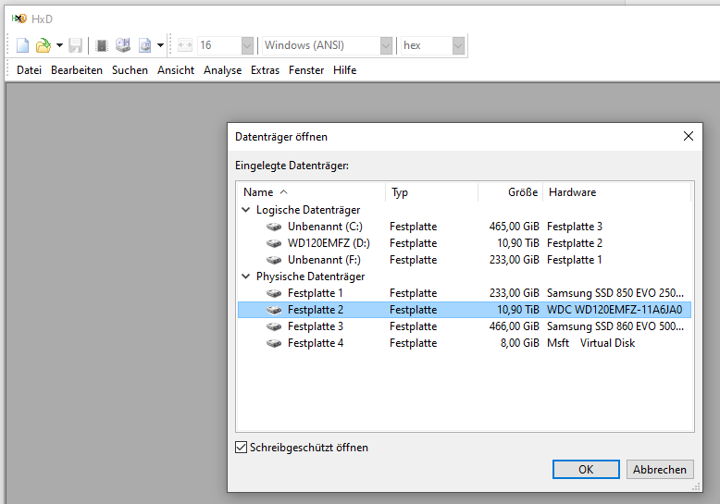Select logical drive Unbenannt (C:)
This screenshot has height=504, width=720.
[465, 227]
